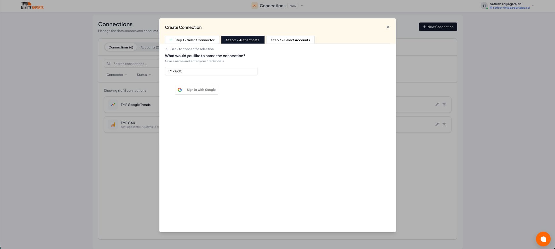Image resolution: width=555 pixels, height=249 pixels.
Task: Click the Two Minute Reports logo
Action: coord(32,6)
